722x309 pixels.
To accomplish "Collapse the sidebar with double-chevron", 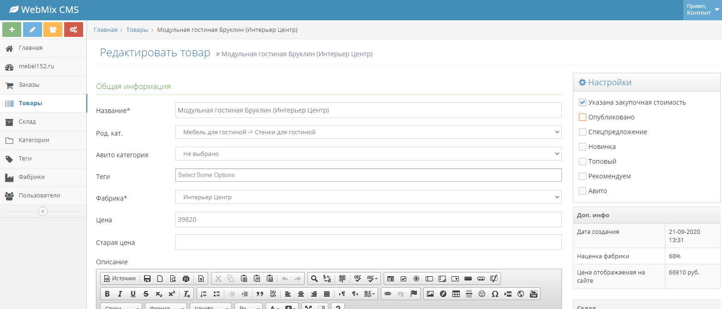I will click(x=43, y=211).
